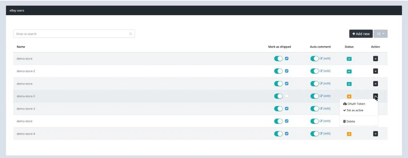The height and width of the screenshot is (158, 408).
Task: Select the demo-store-4 name cell
Action: click(26, 134)
